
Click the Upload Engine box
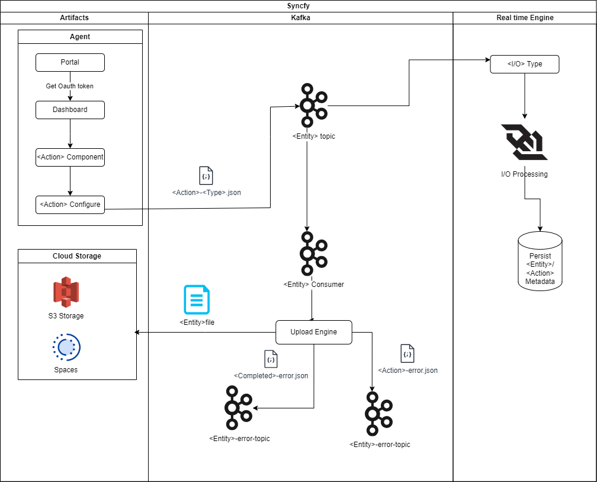pos(314,332)
